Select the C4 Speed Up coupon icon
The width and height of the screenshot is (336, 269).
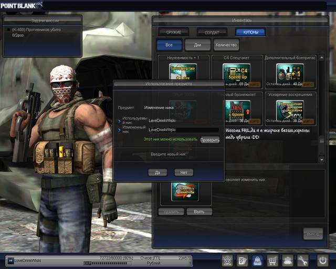click(236, 74)
